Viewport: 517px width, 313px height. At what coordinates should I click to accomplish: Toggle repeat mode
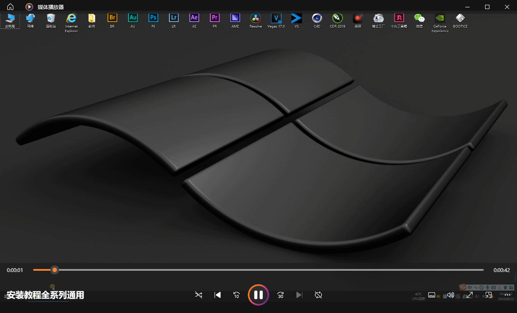coord(318,295)
